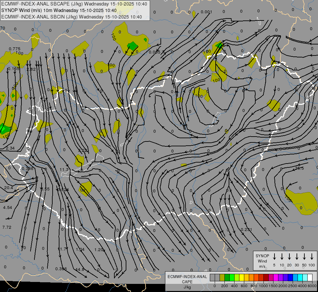Click the map value 0.775
The image size is (318, 292).
[15, 49]
